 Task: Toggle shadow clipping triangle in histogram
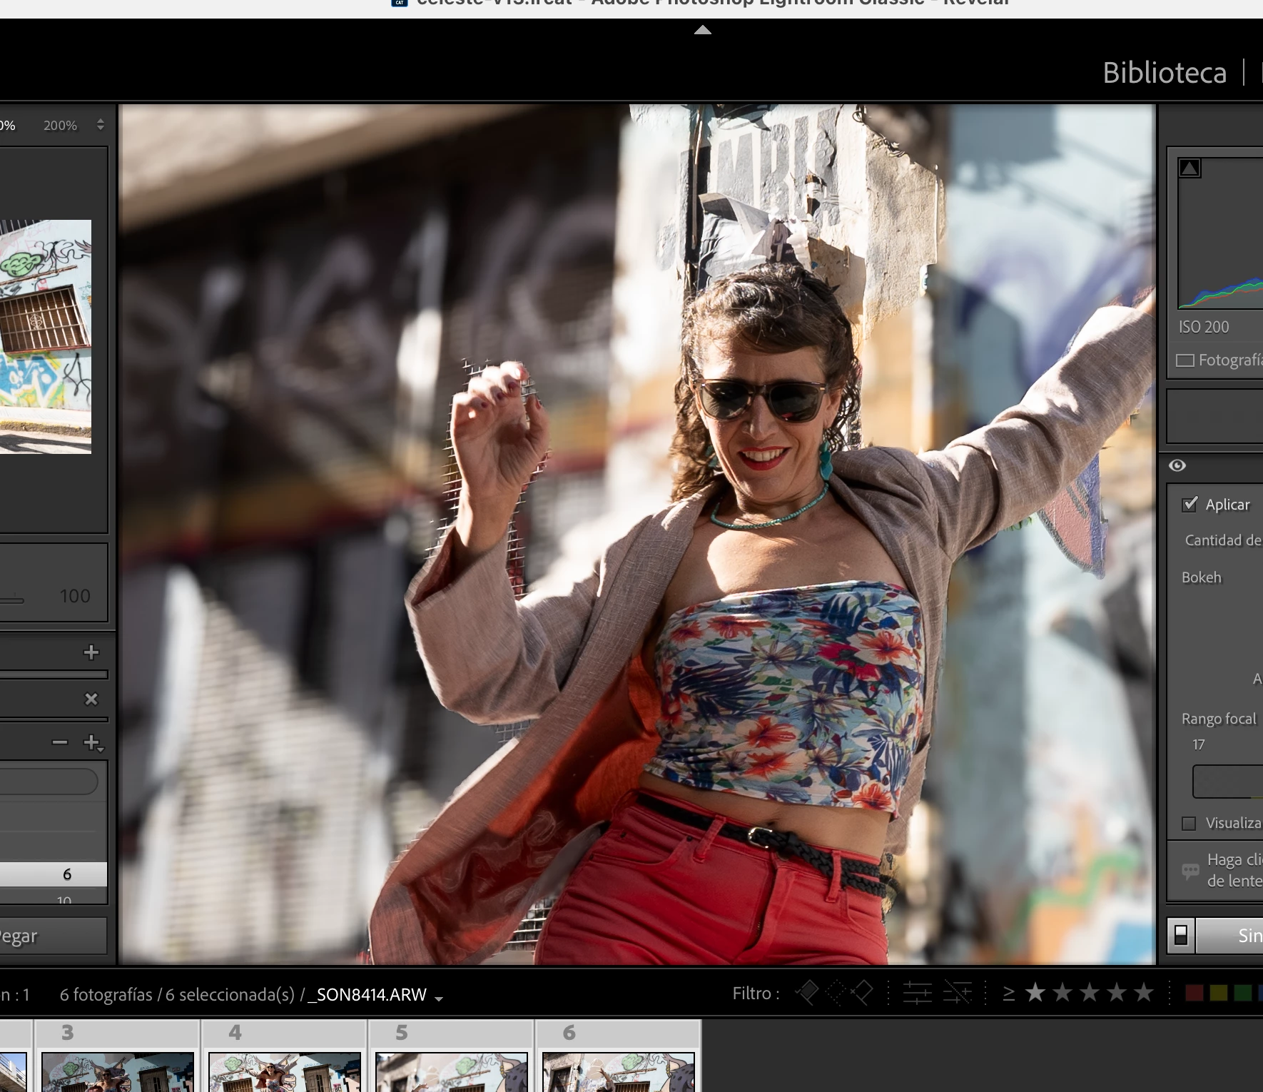pyautogui.click(x=1190, y=168)
